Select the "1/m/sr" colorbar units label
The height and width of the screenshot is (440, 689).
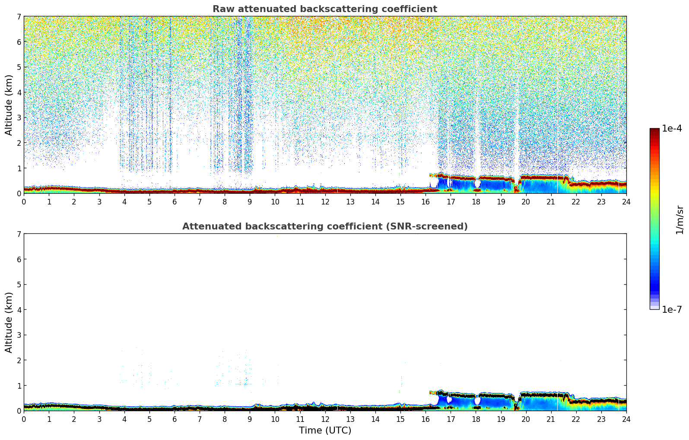[x=679, y=220]
